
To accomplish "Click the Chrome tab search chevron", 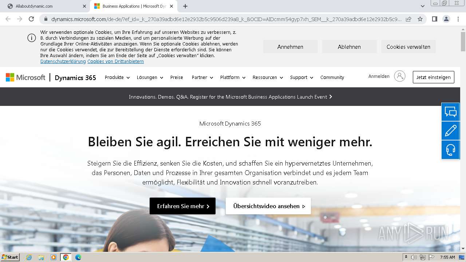I will click(422, 6).
